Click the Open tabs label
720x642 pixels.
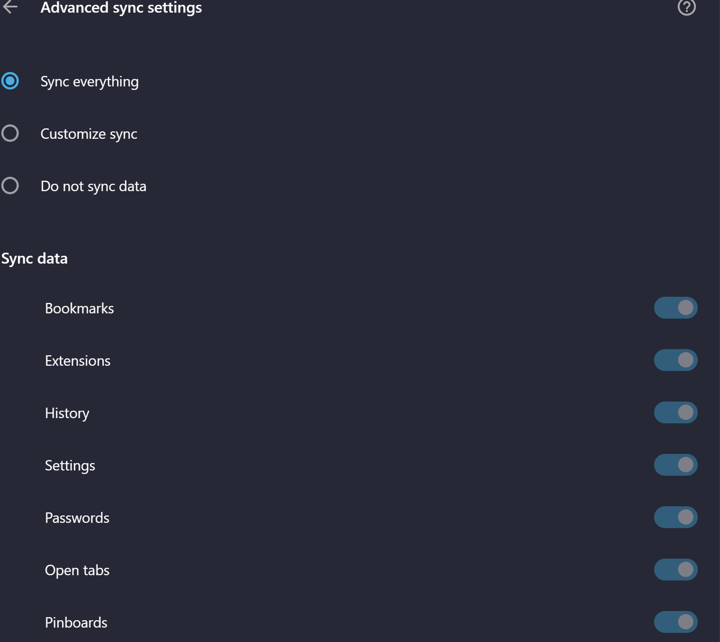77,570
